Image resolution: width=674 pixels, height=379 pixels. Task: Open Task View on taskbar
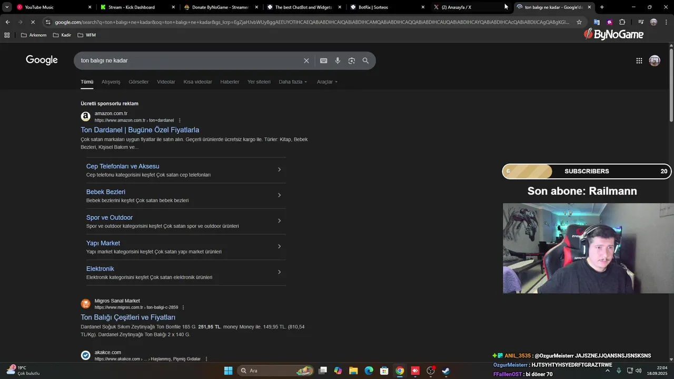point(323,371)
